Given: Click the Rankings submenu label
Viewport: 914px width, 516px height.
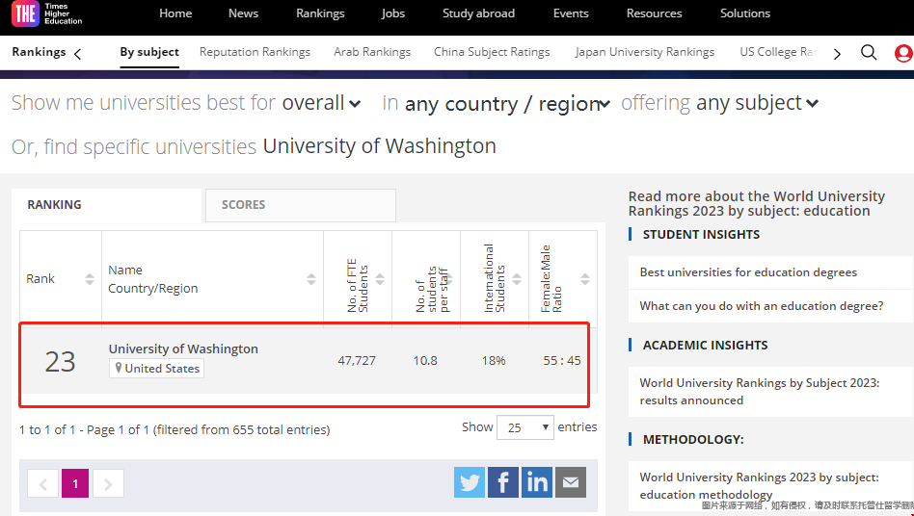Looking at the screenshot, I should click(39, 52).
